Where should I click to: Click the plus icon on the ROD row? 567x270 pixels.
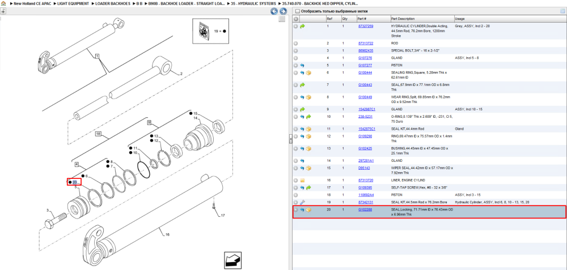pyautogui.click(x=295, y=44)
